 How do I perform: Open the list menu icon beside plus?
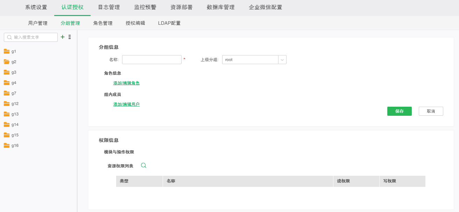click(x=69, y=37)
